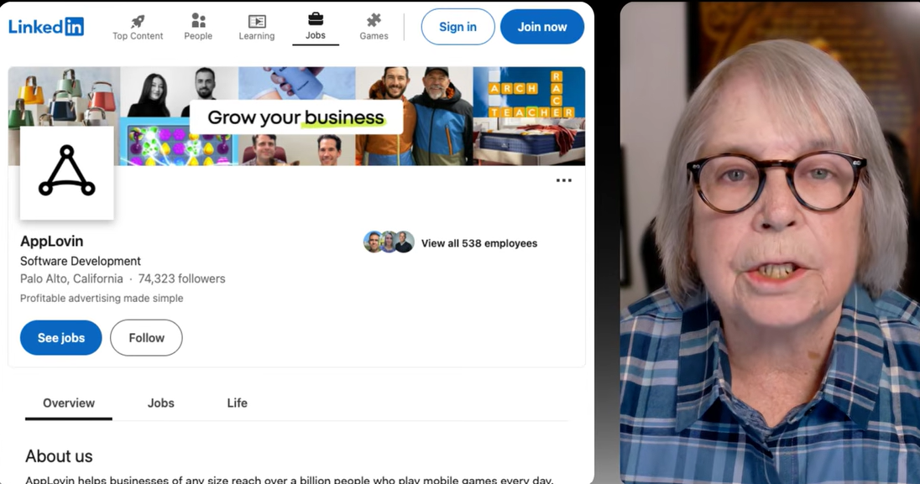Click the kettles image in banner
The height and width of the screenshot is (484, 920).
click(x=64, y=96)
